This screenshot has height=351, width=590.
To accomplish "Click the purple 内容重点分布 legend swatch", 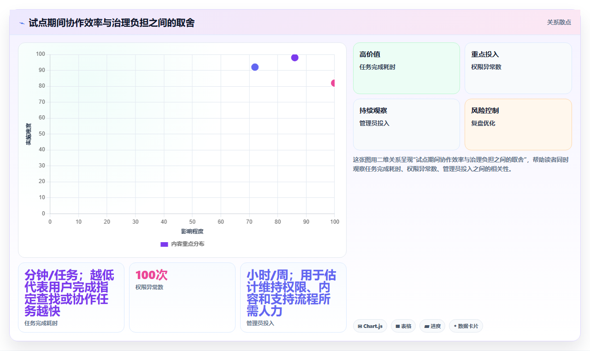I will click(x=164, y=244).
